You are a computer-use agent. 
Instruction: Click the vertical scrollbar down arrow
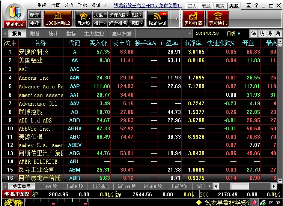point(280,180)
